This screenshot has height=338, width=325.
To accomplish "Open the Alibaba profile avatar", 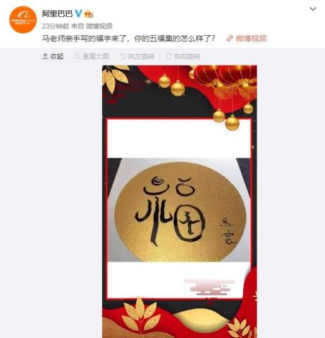I will (23, 20).
